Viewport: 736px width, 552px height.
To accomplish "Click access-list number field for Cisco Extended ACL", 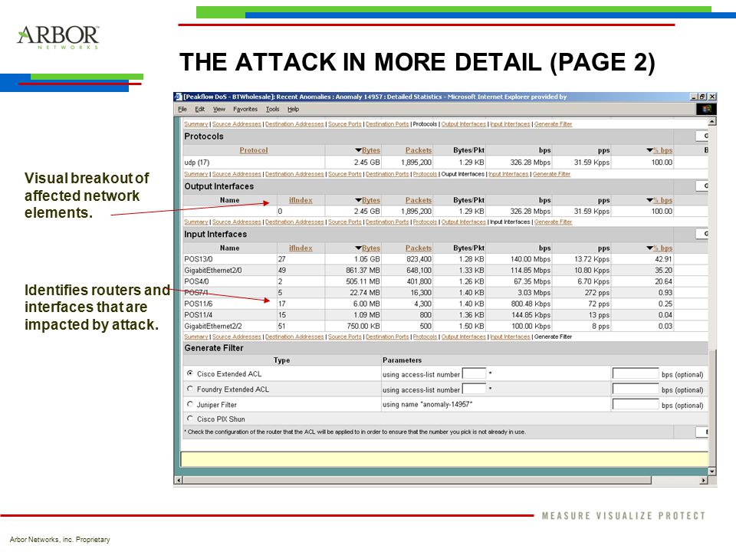I will (x=474, y=373).
